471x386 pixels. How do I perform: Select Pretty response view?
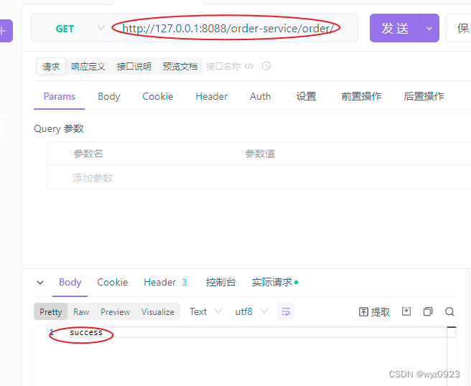point(50,312)
